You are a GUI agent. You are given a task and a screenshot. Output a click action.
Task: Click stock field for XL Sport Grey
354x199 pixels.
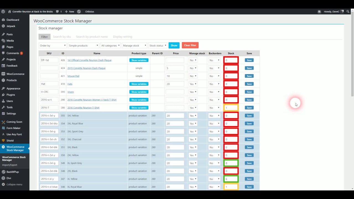231,163
